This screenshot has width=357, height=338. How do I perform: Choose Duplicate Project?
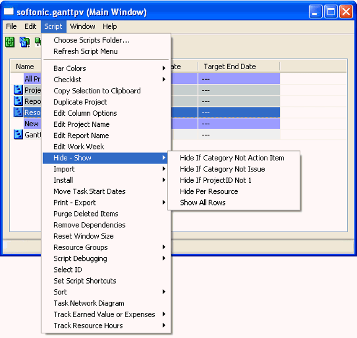[106, 102]
